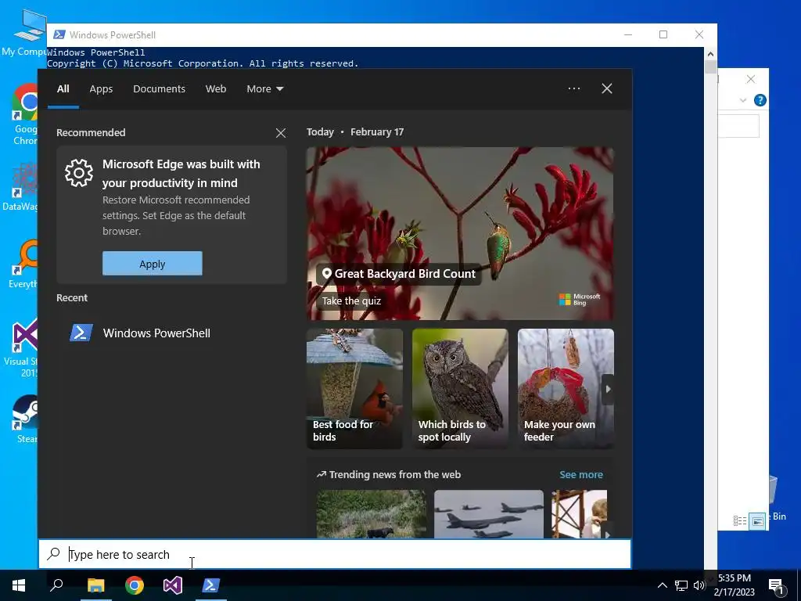Click Take the quiz
The width and height of the screenshot is (801, 601).
click(x=351, y=301)
